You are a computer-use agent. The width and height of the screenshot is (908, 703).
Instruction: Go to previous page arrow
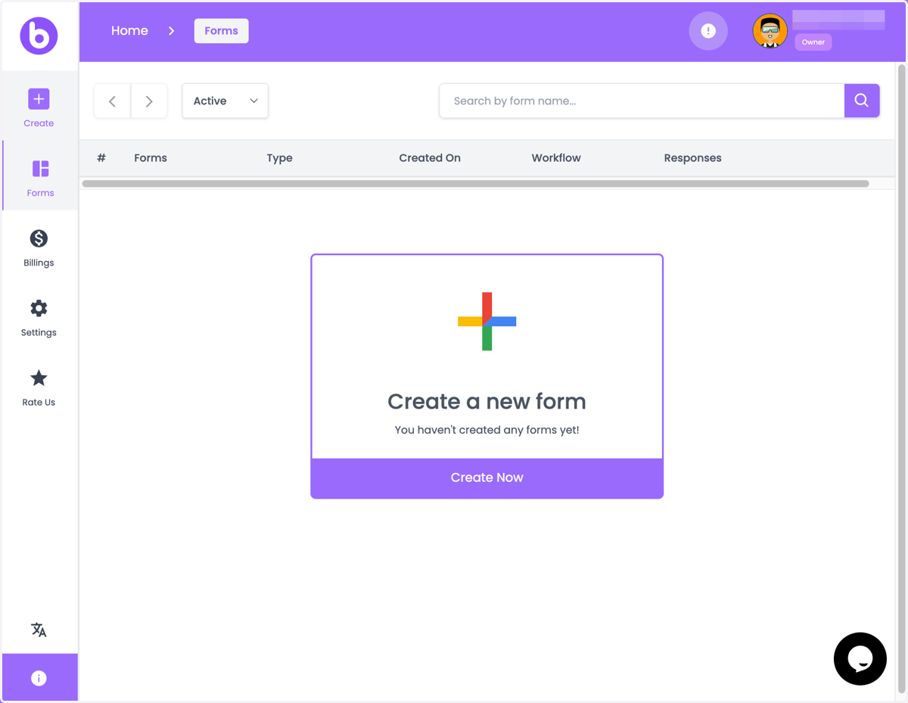pos(112,101)
